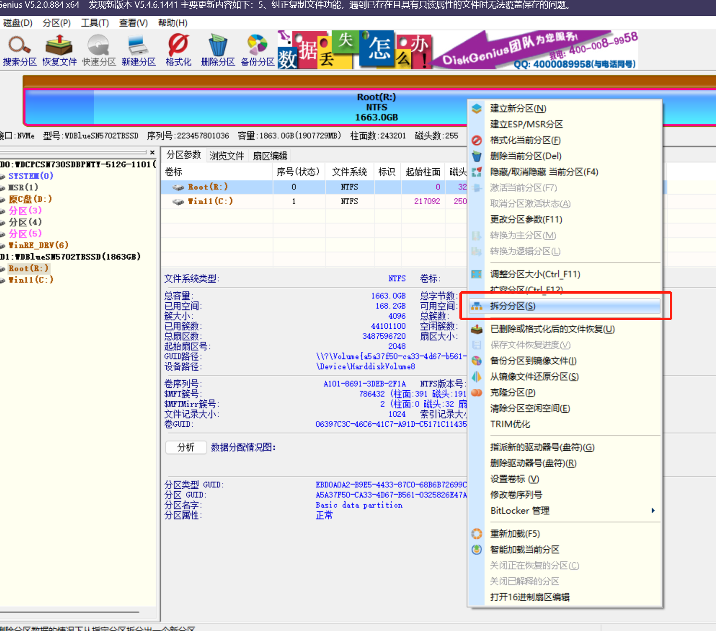716x631 pixels.
Task: Choose 指派新的驱动器号(盘符)(G)
Action: point(542,447)
